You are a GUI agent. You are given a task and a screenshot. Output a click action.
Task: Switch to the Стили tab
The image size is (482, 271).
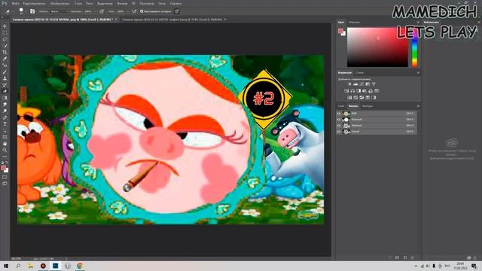360,73
